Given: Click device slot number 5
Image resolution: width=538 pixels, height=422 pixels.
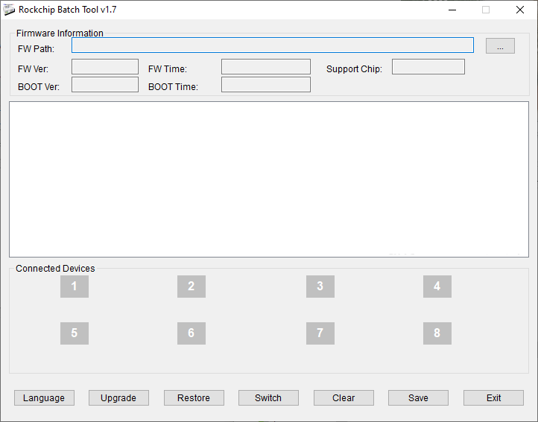Looking at the screenshot, I should tap(74, 333).
